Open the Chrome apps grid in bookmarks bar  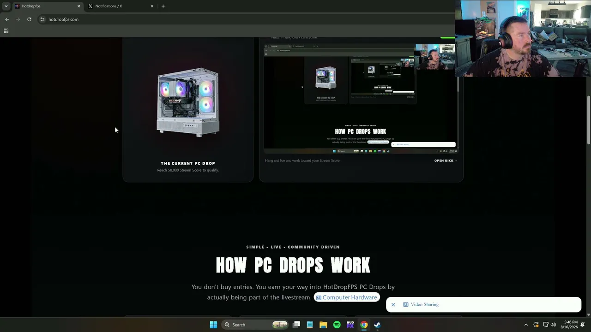(6, 31)
